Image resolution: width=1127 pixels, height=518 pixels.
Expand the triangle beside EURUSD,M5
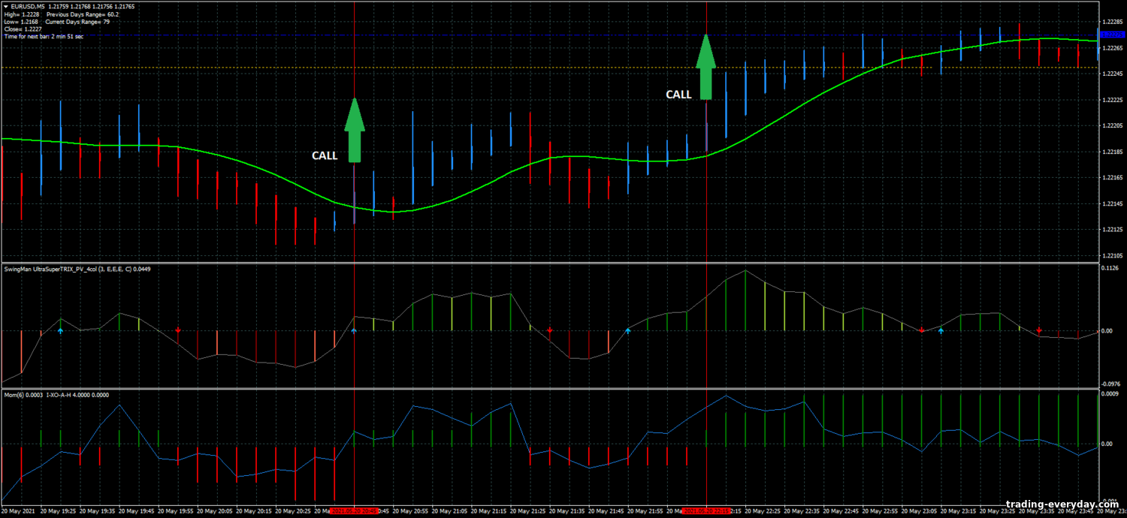pyautogui.click(x=5, y=7)
